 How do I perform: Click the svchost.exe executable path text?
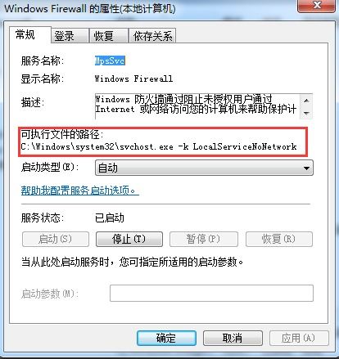tap(159, 147)
